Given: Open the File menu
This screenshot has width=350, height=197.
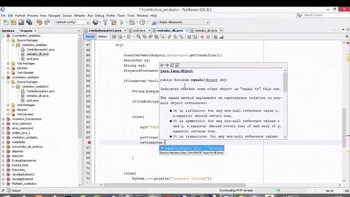Looking at the screenshot, I should click(x=3, y=16).
